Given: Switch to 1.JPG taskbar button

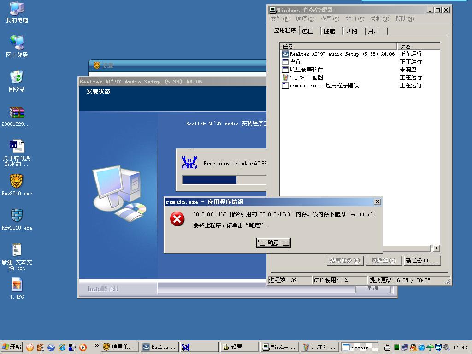Looking at the screenshot, I should (320, 347).
